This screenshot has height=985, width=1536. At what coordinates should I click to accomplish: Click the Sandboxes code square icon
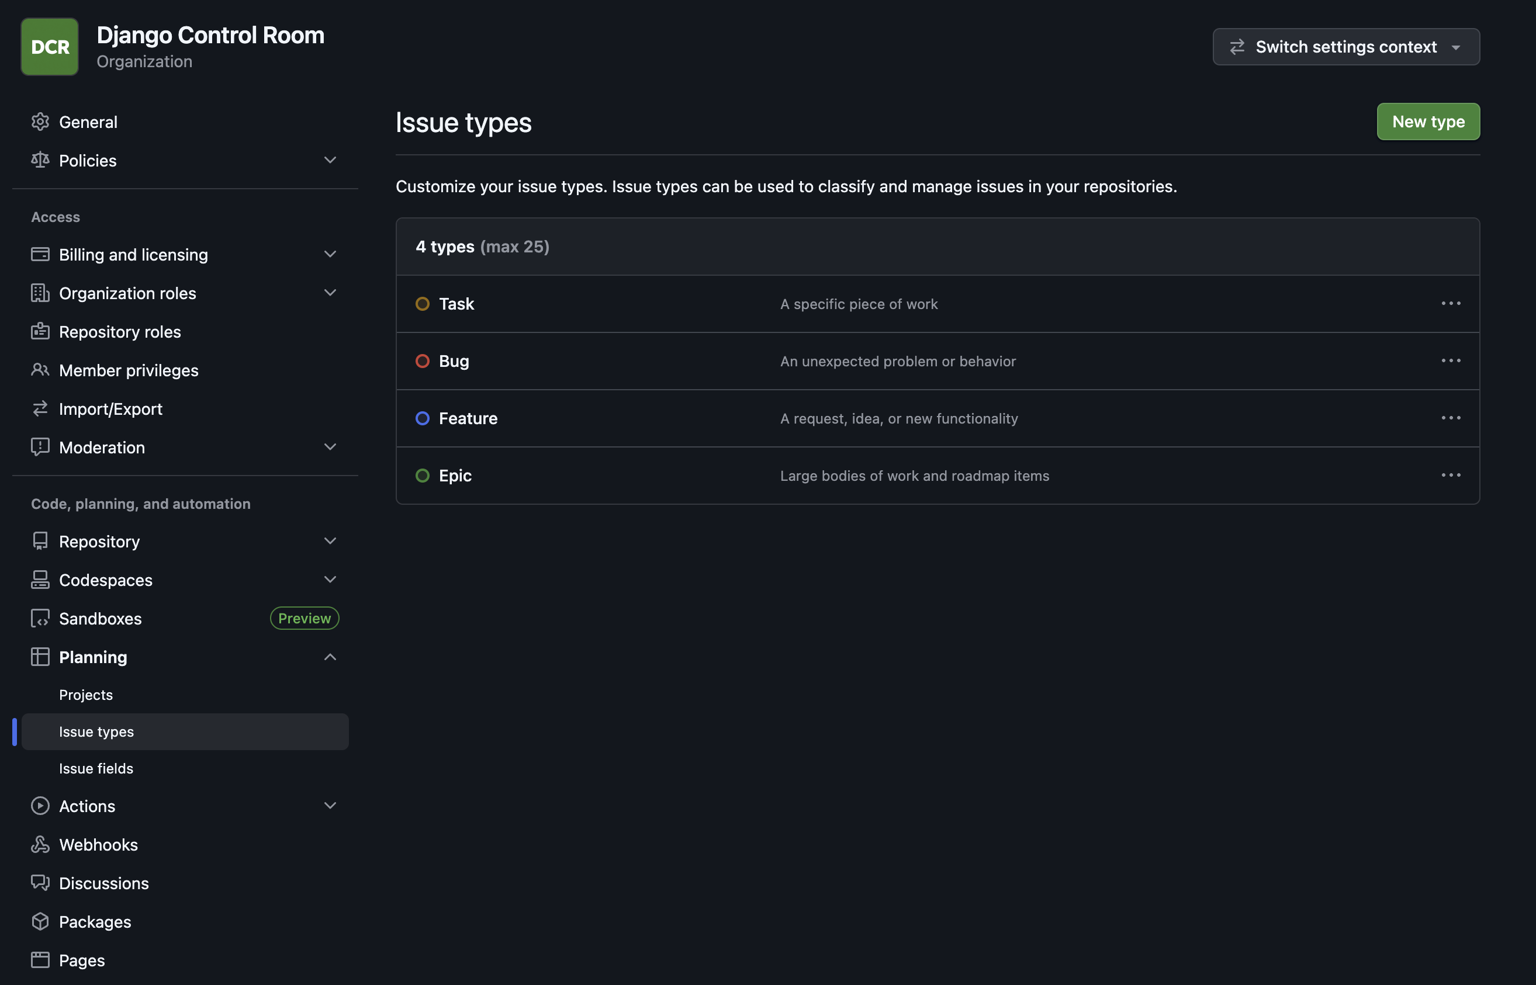point(40,619)
